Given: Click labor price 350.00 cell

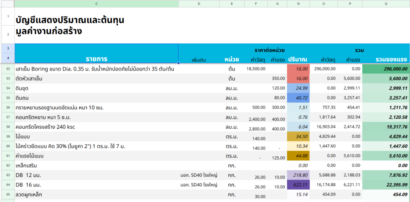Looking at the screenshot, I should pos(277,78).
